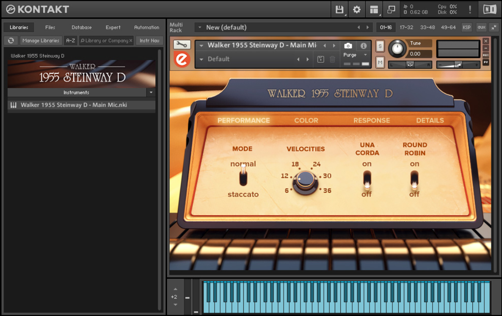Mute the instrument with M button
Image resolution: width=502 pixels, height=316 pixels.
[380, 62]
